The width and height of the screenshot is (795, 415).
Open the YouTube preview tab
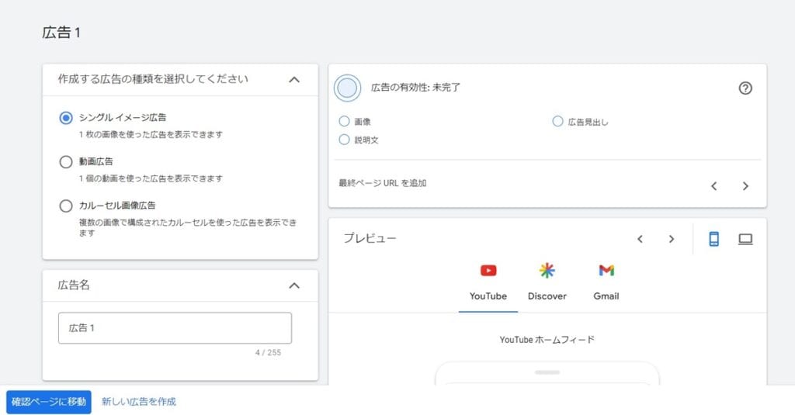click(488, 284)
